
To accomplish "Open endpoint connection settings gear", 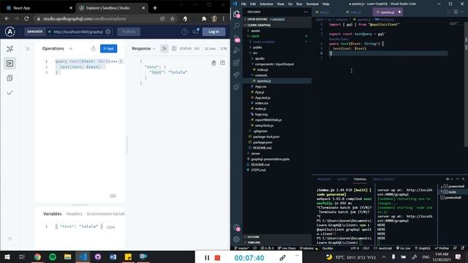I will 108,31.
